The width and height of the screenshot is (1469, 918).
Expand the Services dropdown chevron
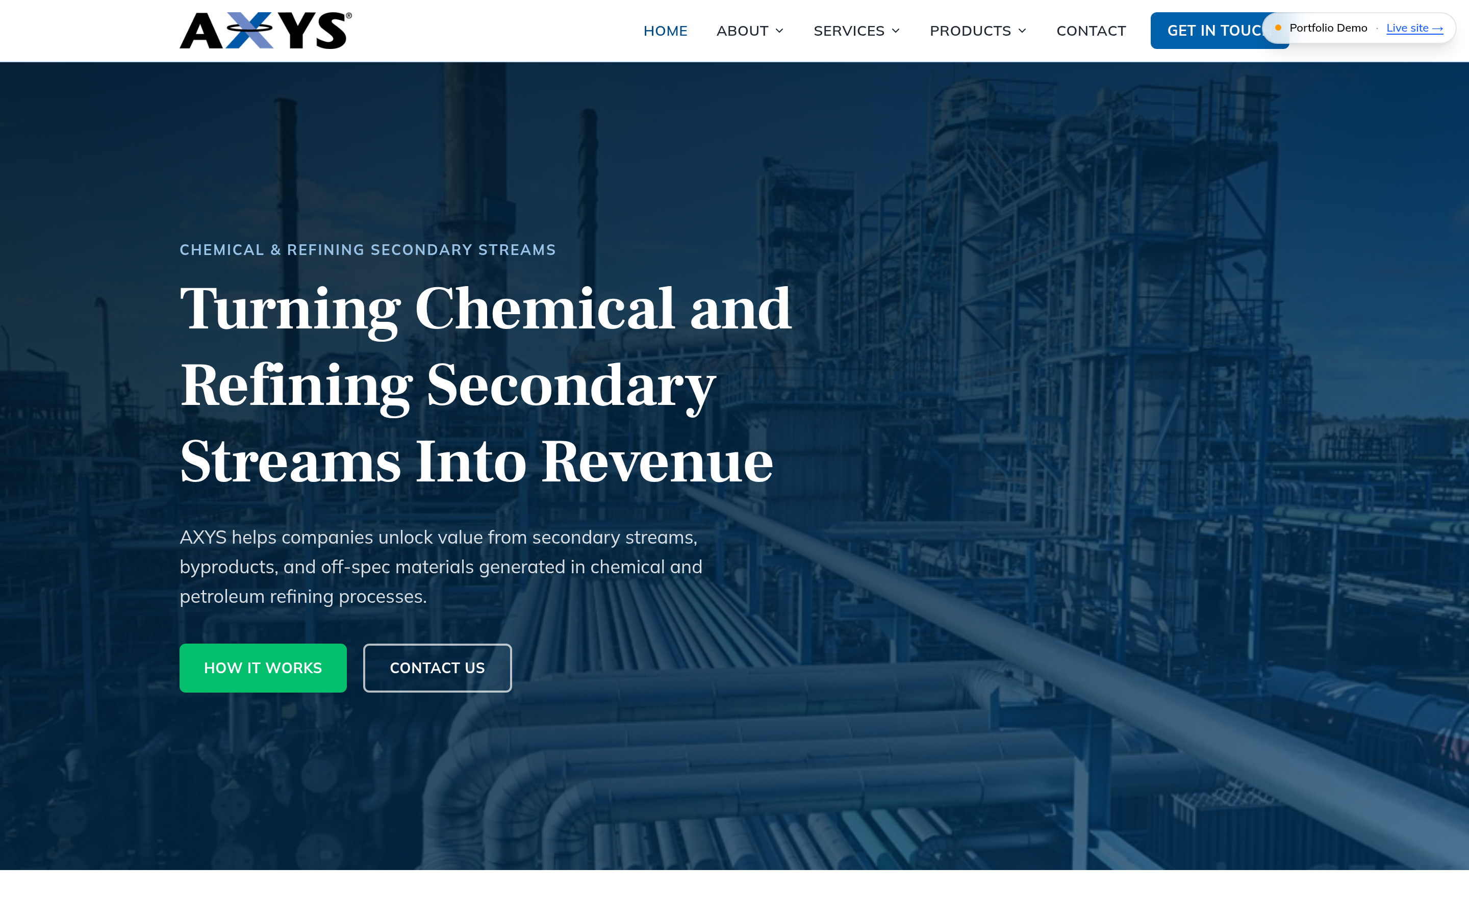[895, 31]
